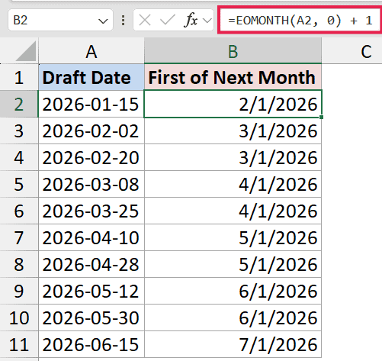Screen dimensions: 382x361
Task: Open the Name Box dropdown arrow
Action: [103, 21]
